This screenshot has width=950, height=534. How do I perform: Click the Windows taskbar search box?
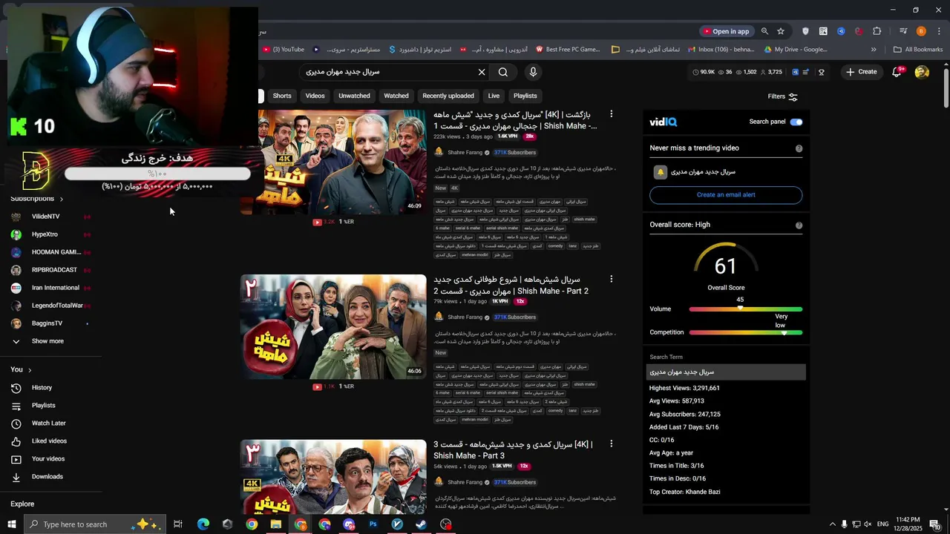pos(95,524)
